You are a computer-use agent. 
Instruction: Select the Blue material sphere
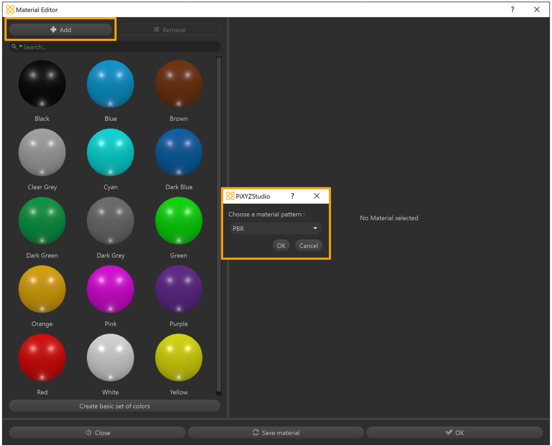[x=110, y=84]
